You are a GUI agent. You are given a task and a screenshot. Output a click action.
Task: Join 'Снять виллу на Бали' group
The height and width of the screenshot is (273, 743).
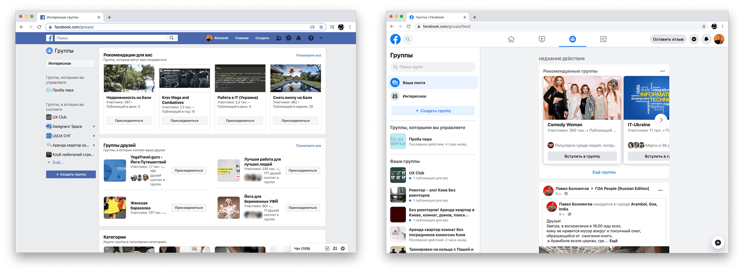click(295, 121)
